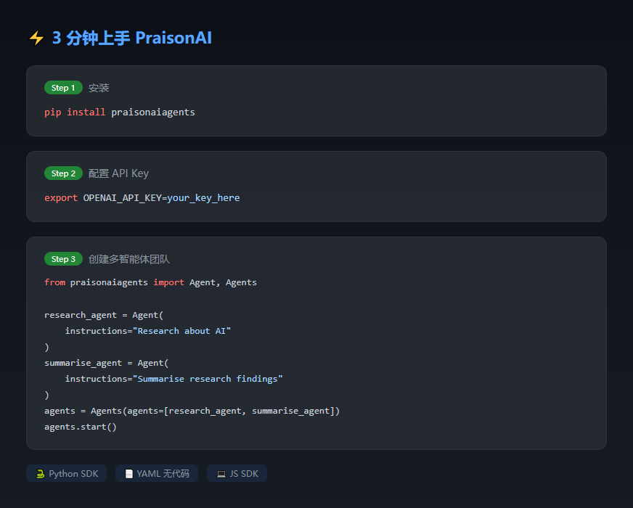The image size is (633, 508).
Task: Click the "3 分钟上手 PraisonAI" heading
Action: pyautogui.click(x=131, y=38)
